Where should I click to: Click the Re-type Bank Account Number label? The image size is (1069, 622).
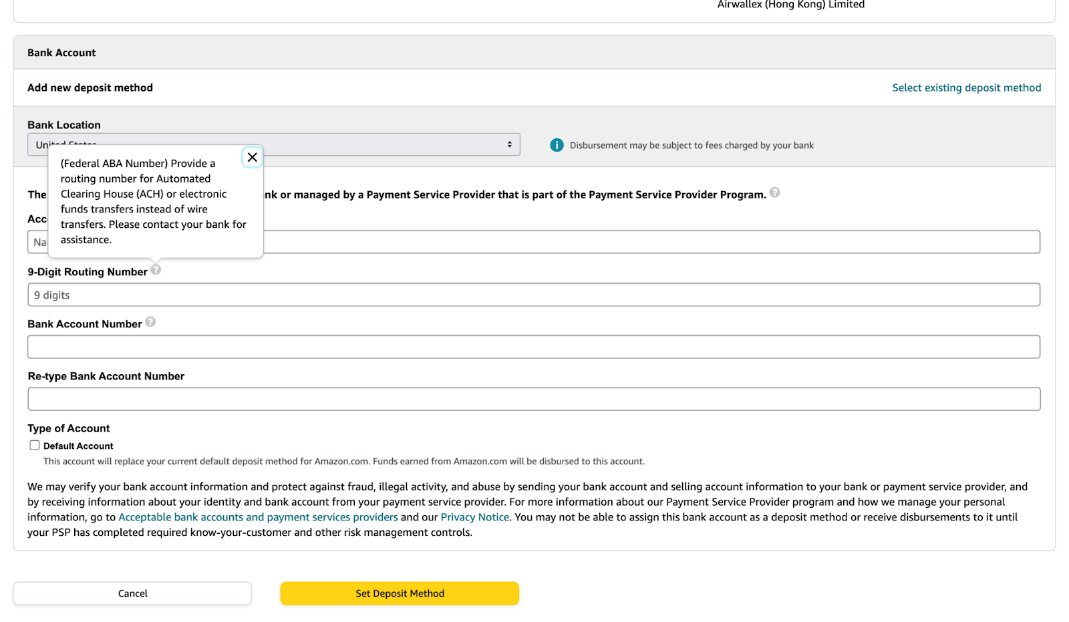(x=106, y=377)
